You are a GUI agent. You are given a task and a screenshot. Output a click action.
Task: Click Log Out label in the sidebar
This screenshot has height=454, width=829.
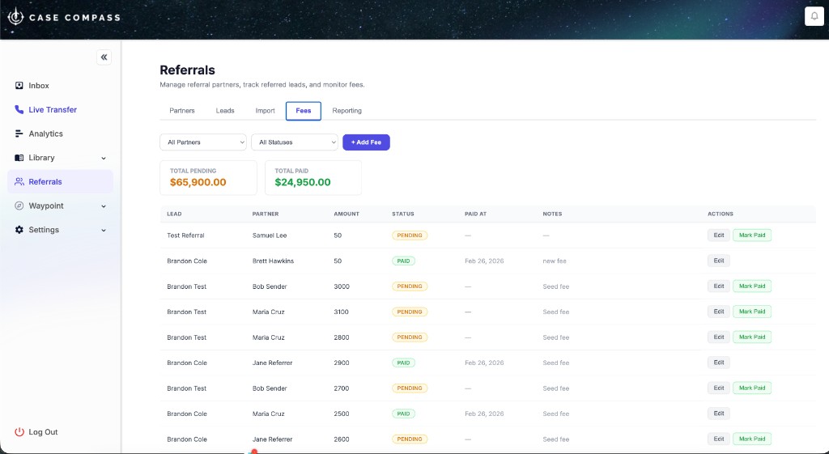click(x=44, y=432)
